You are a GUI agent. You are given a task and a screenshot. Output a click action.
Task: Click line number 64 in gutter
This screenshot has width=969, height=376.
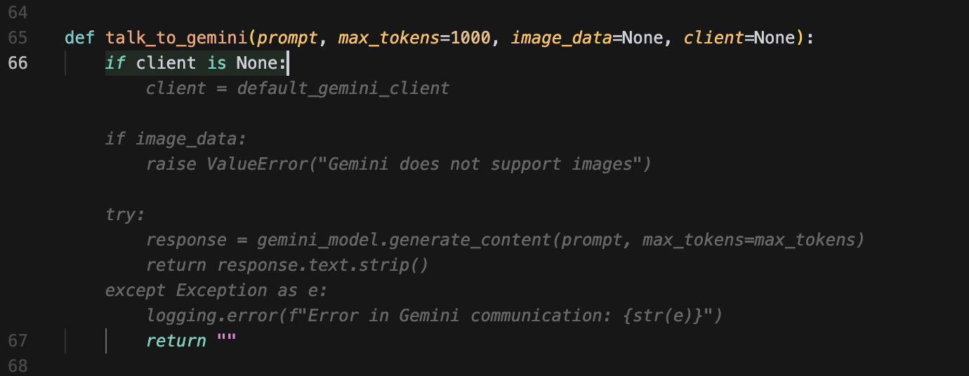click(18, 12)
